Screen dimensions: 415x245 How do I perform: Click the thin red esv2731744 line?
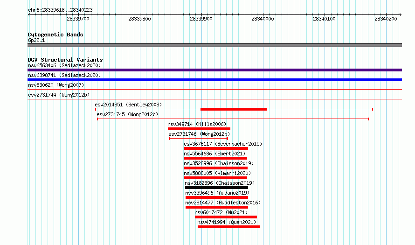[214, 99]
